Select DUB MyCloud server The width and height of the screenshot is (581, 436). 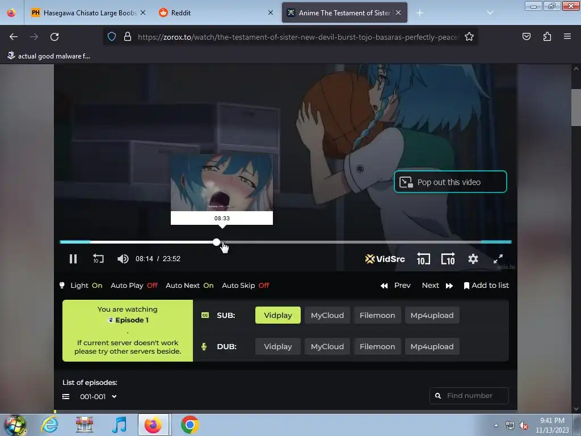[327, 346]
